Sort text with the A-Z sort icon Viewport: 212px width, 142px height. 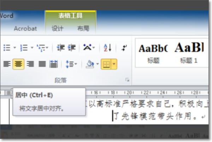[108, 47]
